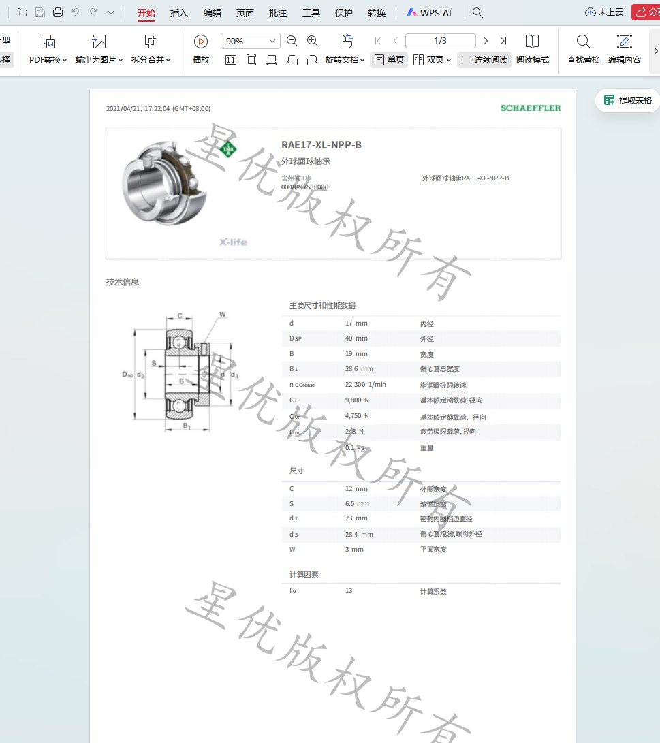
Task: Click the timestamp 2021/04/21, 17:22:04
Action: point(158,108)
